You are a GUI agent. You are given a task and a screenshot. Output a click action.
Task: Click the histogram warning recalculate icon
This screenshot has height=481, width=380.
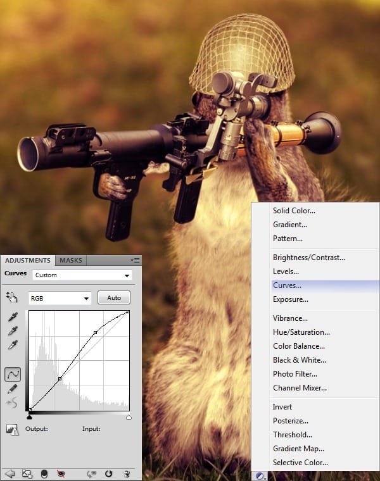[12, 429]
